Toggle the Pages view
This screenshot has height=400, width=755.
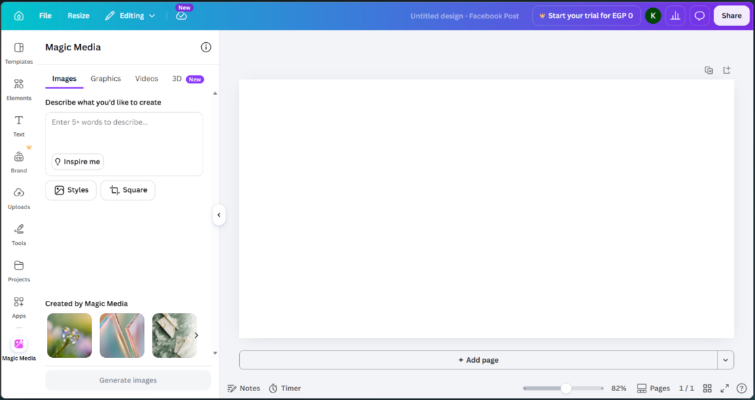pyautogui.click(x=653, y=388)
